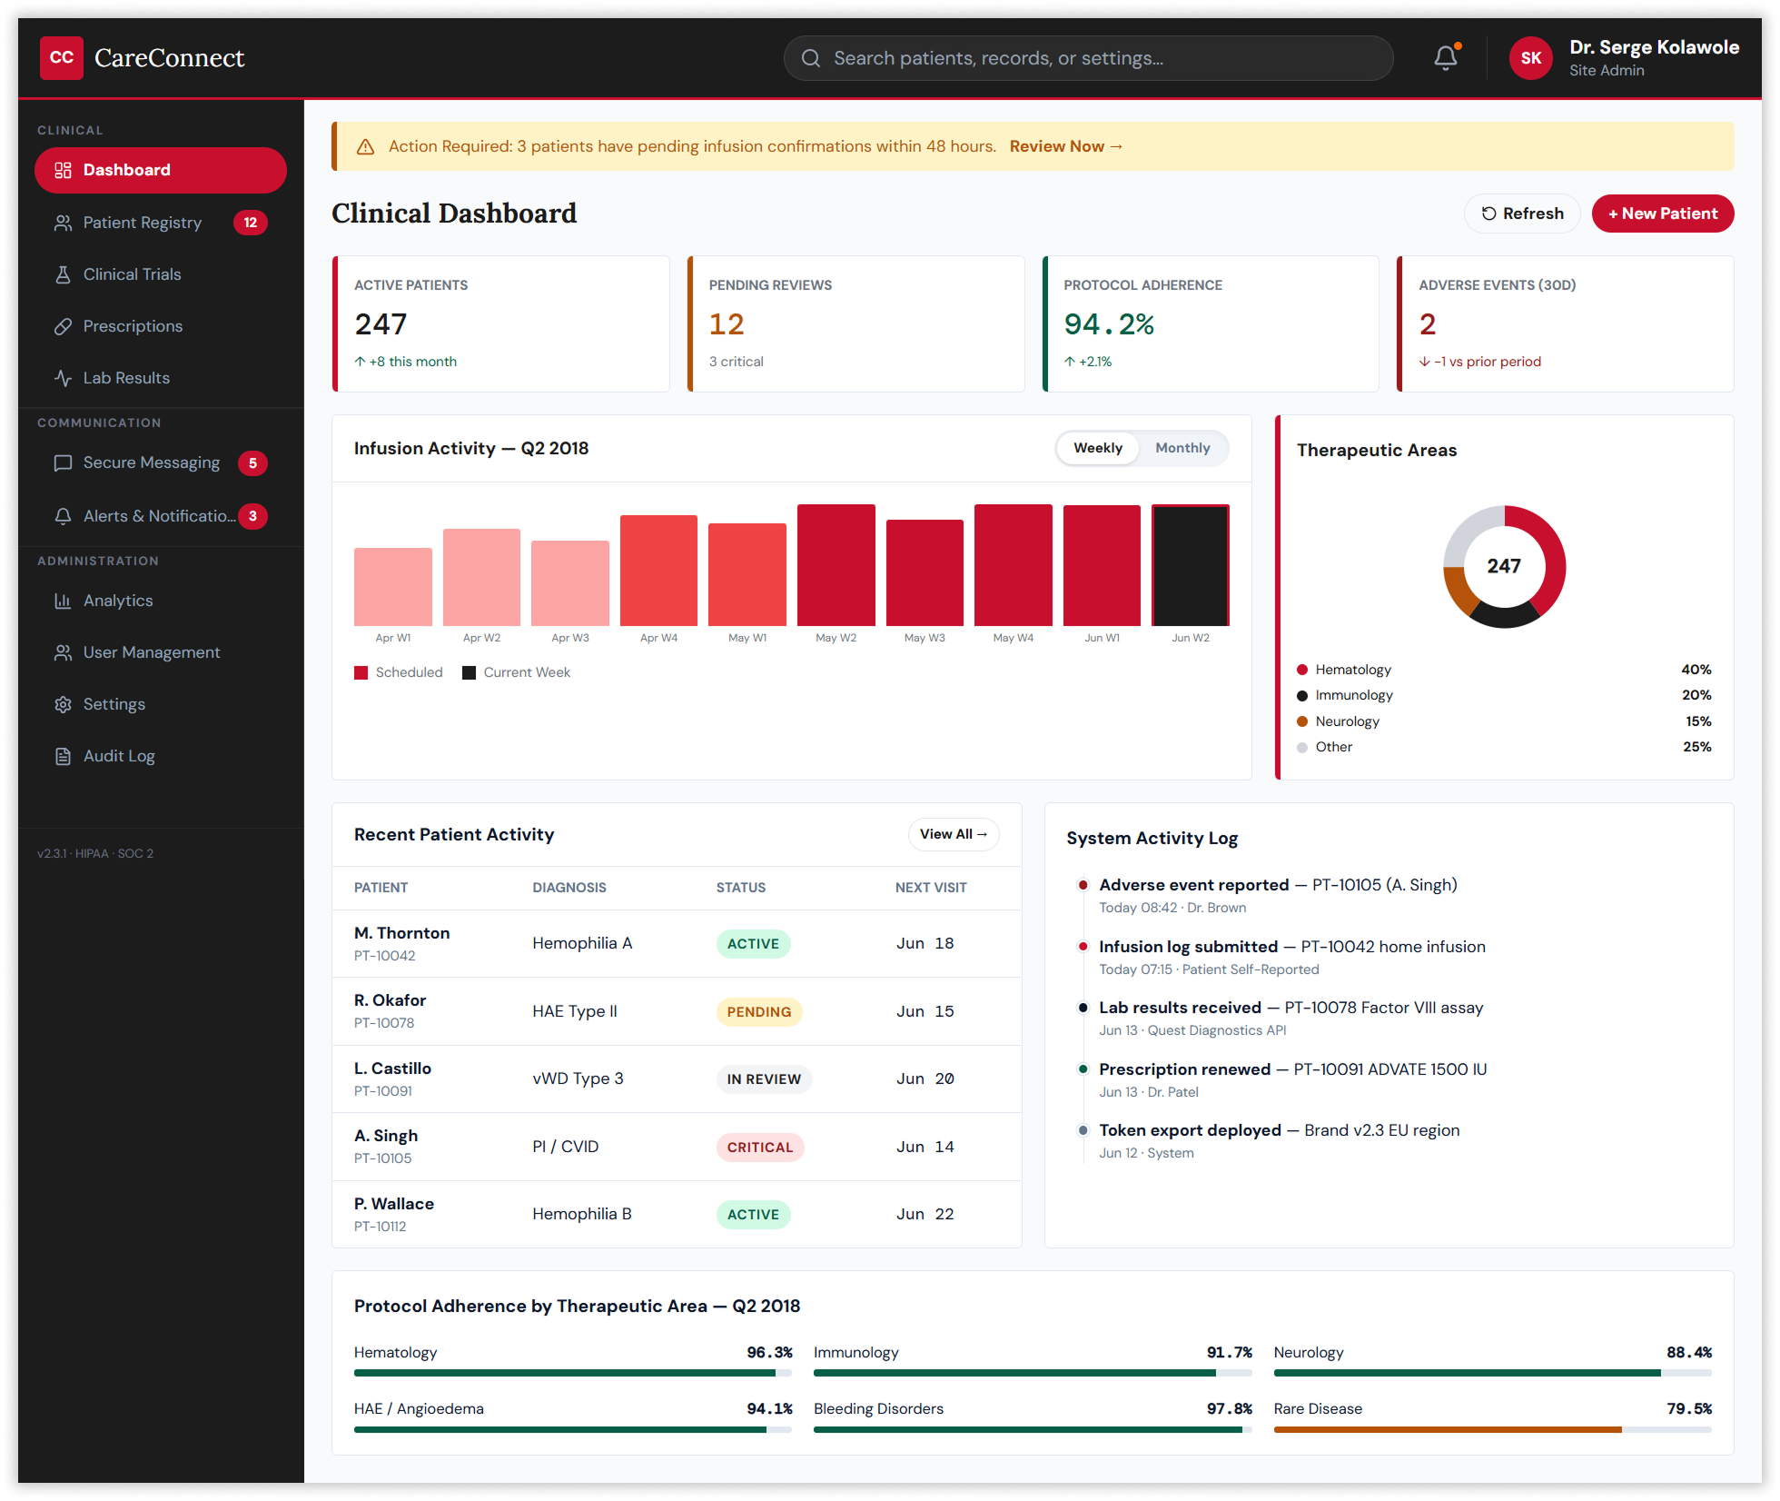Open Settings gear icon in sidebar
Screen dimensions: 1780x1501
click(x=63, y=704)
